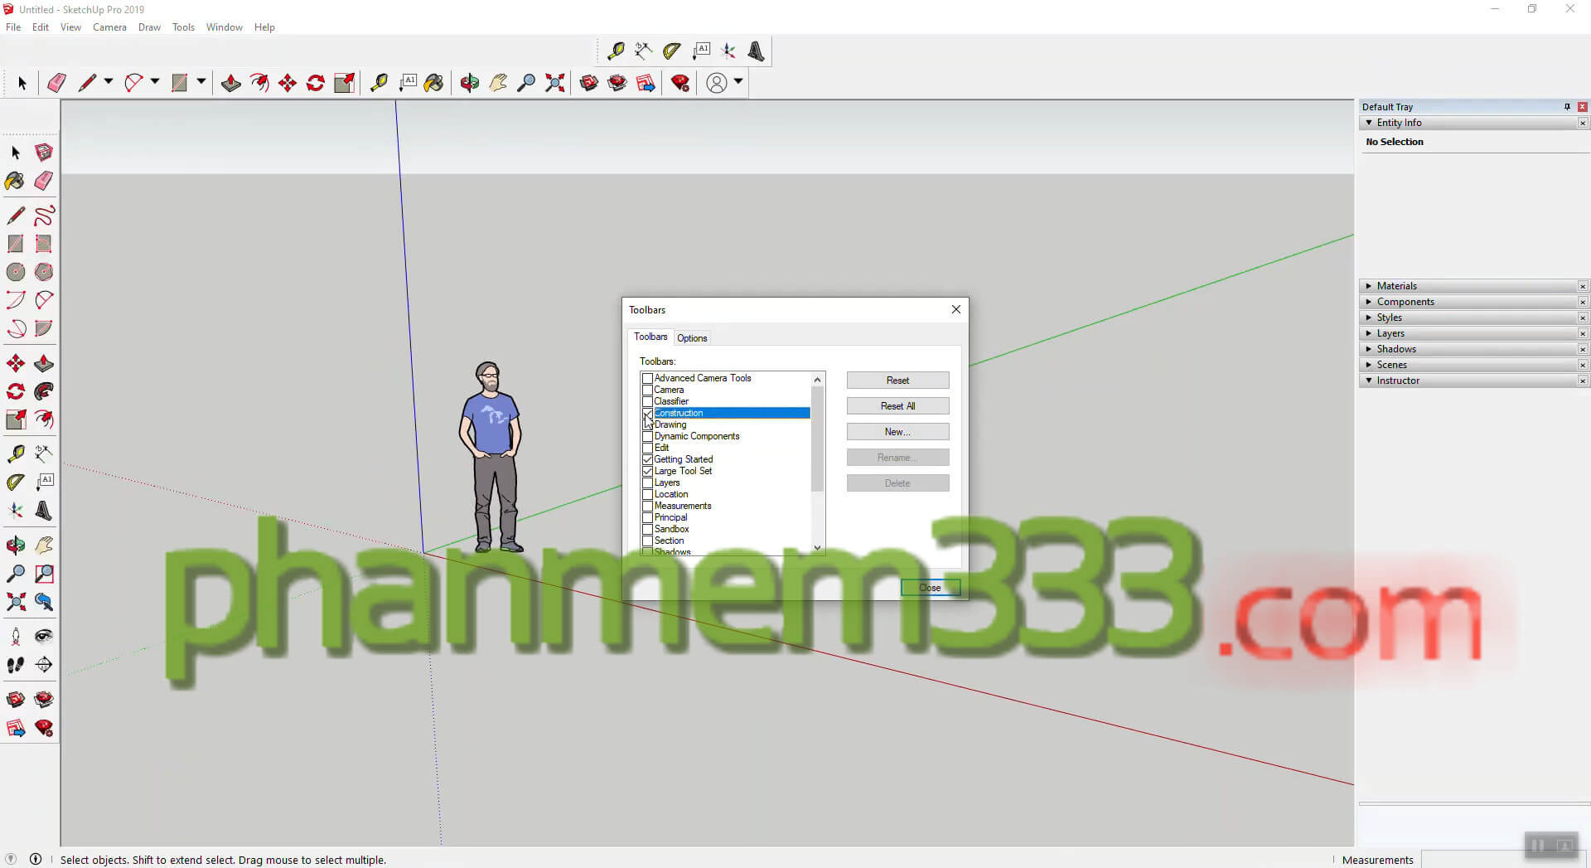Open the Draw menu

tap(149, 27)
